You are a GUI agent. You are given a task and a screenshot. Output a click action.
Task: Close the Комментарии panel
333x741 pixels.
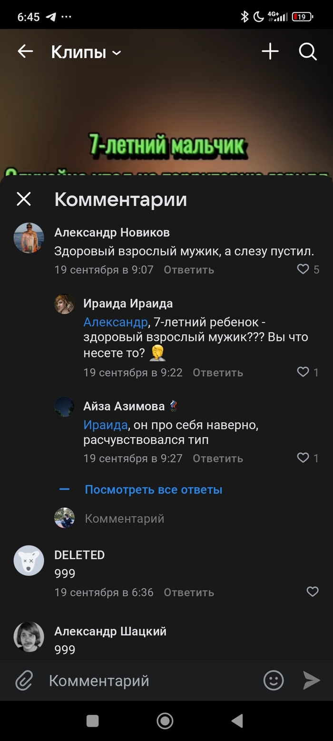pos(24,199)
